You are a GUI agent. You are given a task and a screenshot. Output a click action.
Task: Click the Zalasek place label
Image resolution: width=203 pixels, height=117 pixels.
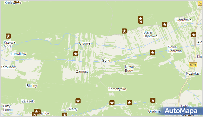click(x=28, y=101)
